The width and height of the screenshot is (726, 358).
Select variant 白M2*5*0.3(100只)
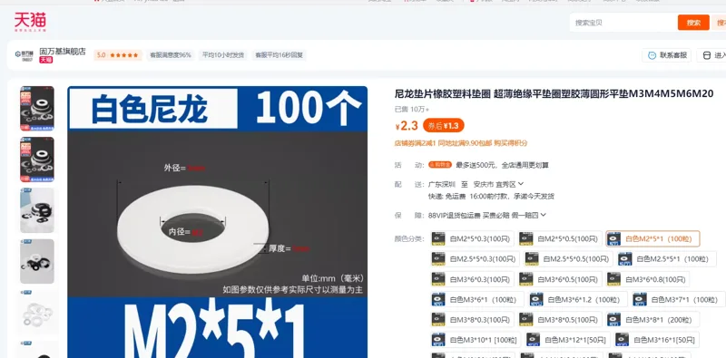(x=472, y=238)
